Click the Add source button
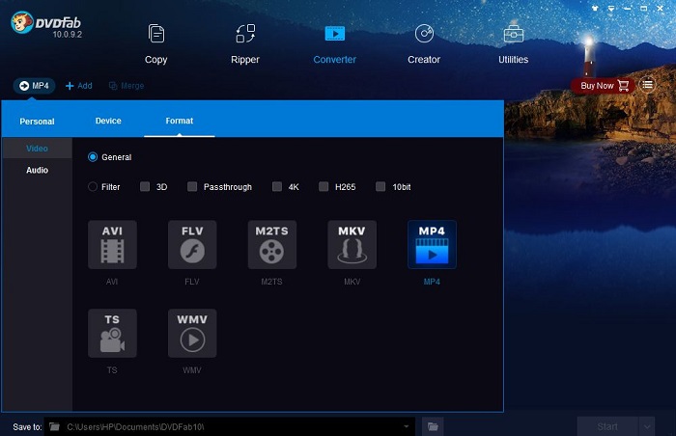Viewport: 676px width, 436px height. [x=78, y=86]
